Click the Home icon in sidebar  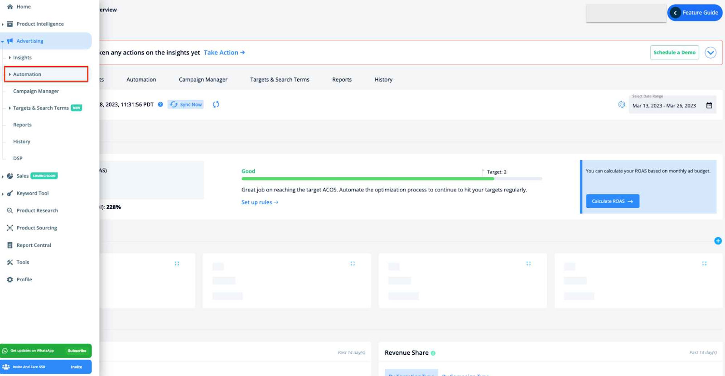pyautogui.click(x=10, y=7)
